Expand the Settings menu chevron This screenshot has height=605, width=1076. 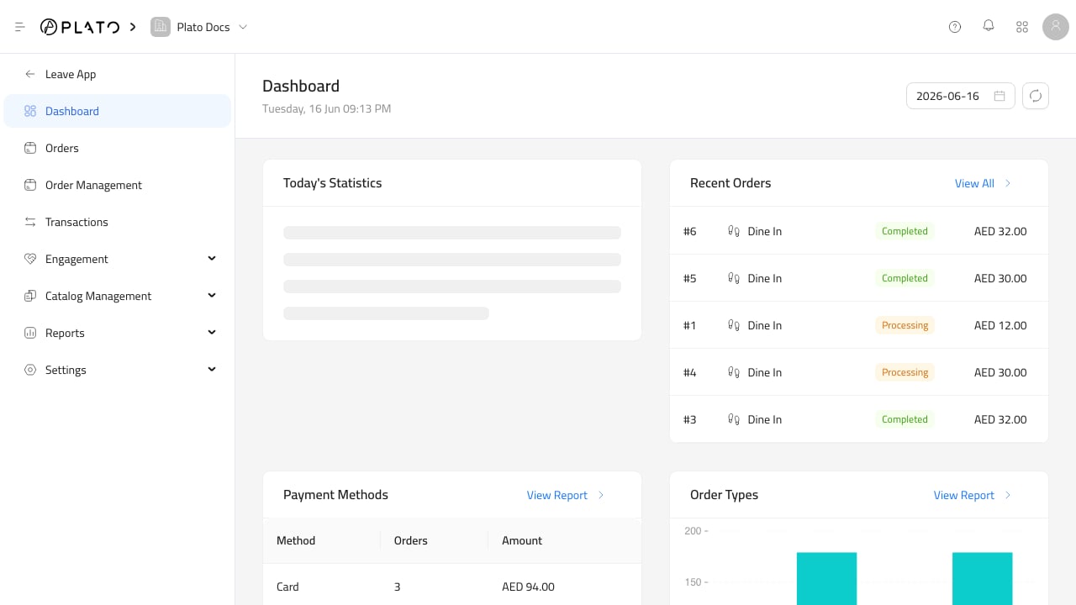click(x=212, y=370)
